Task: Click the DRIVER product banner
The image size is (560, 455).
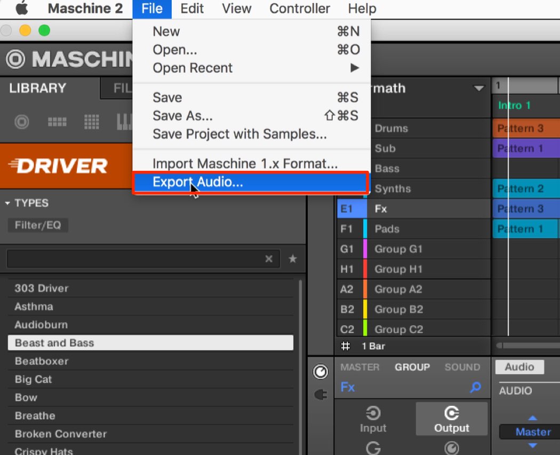Action: (x=66, y=166)
